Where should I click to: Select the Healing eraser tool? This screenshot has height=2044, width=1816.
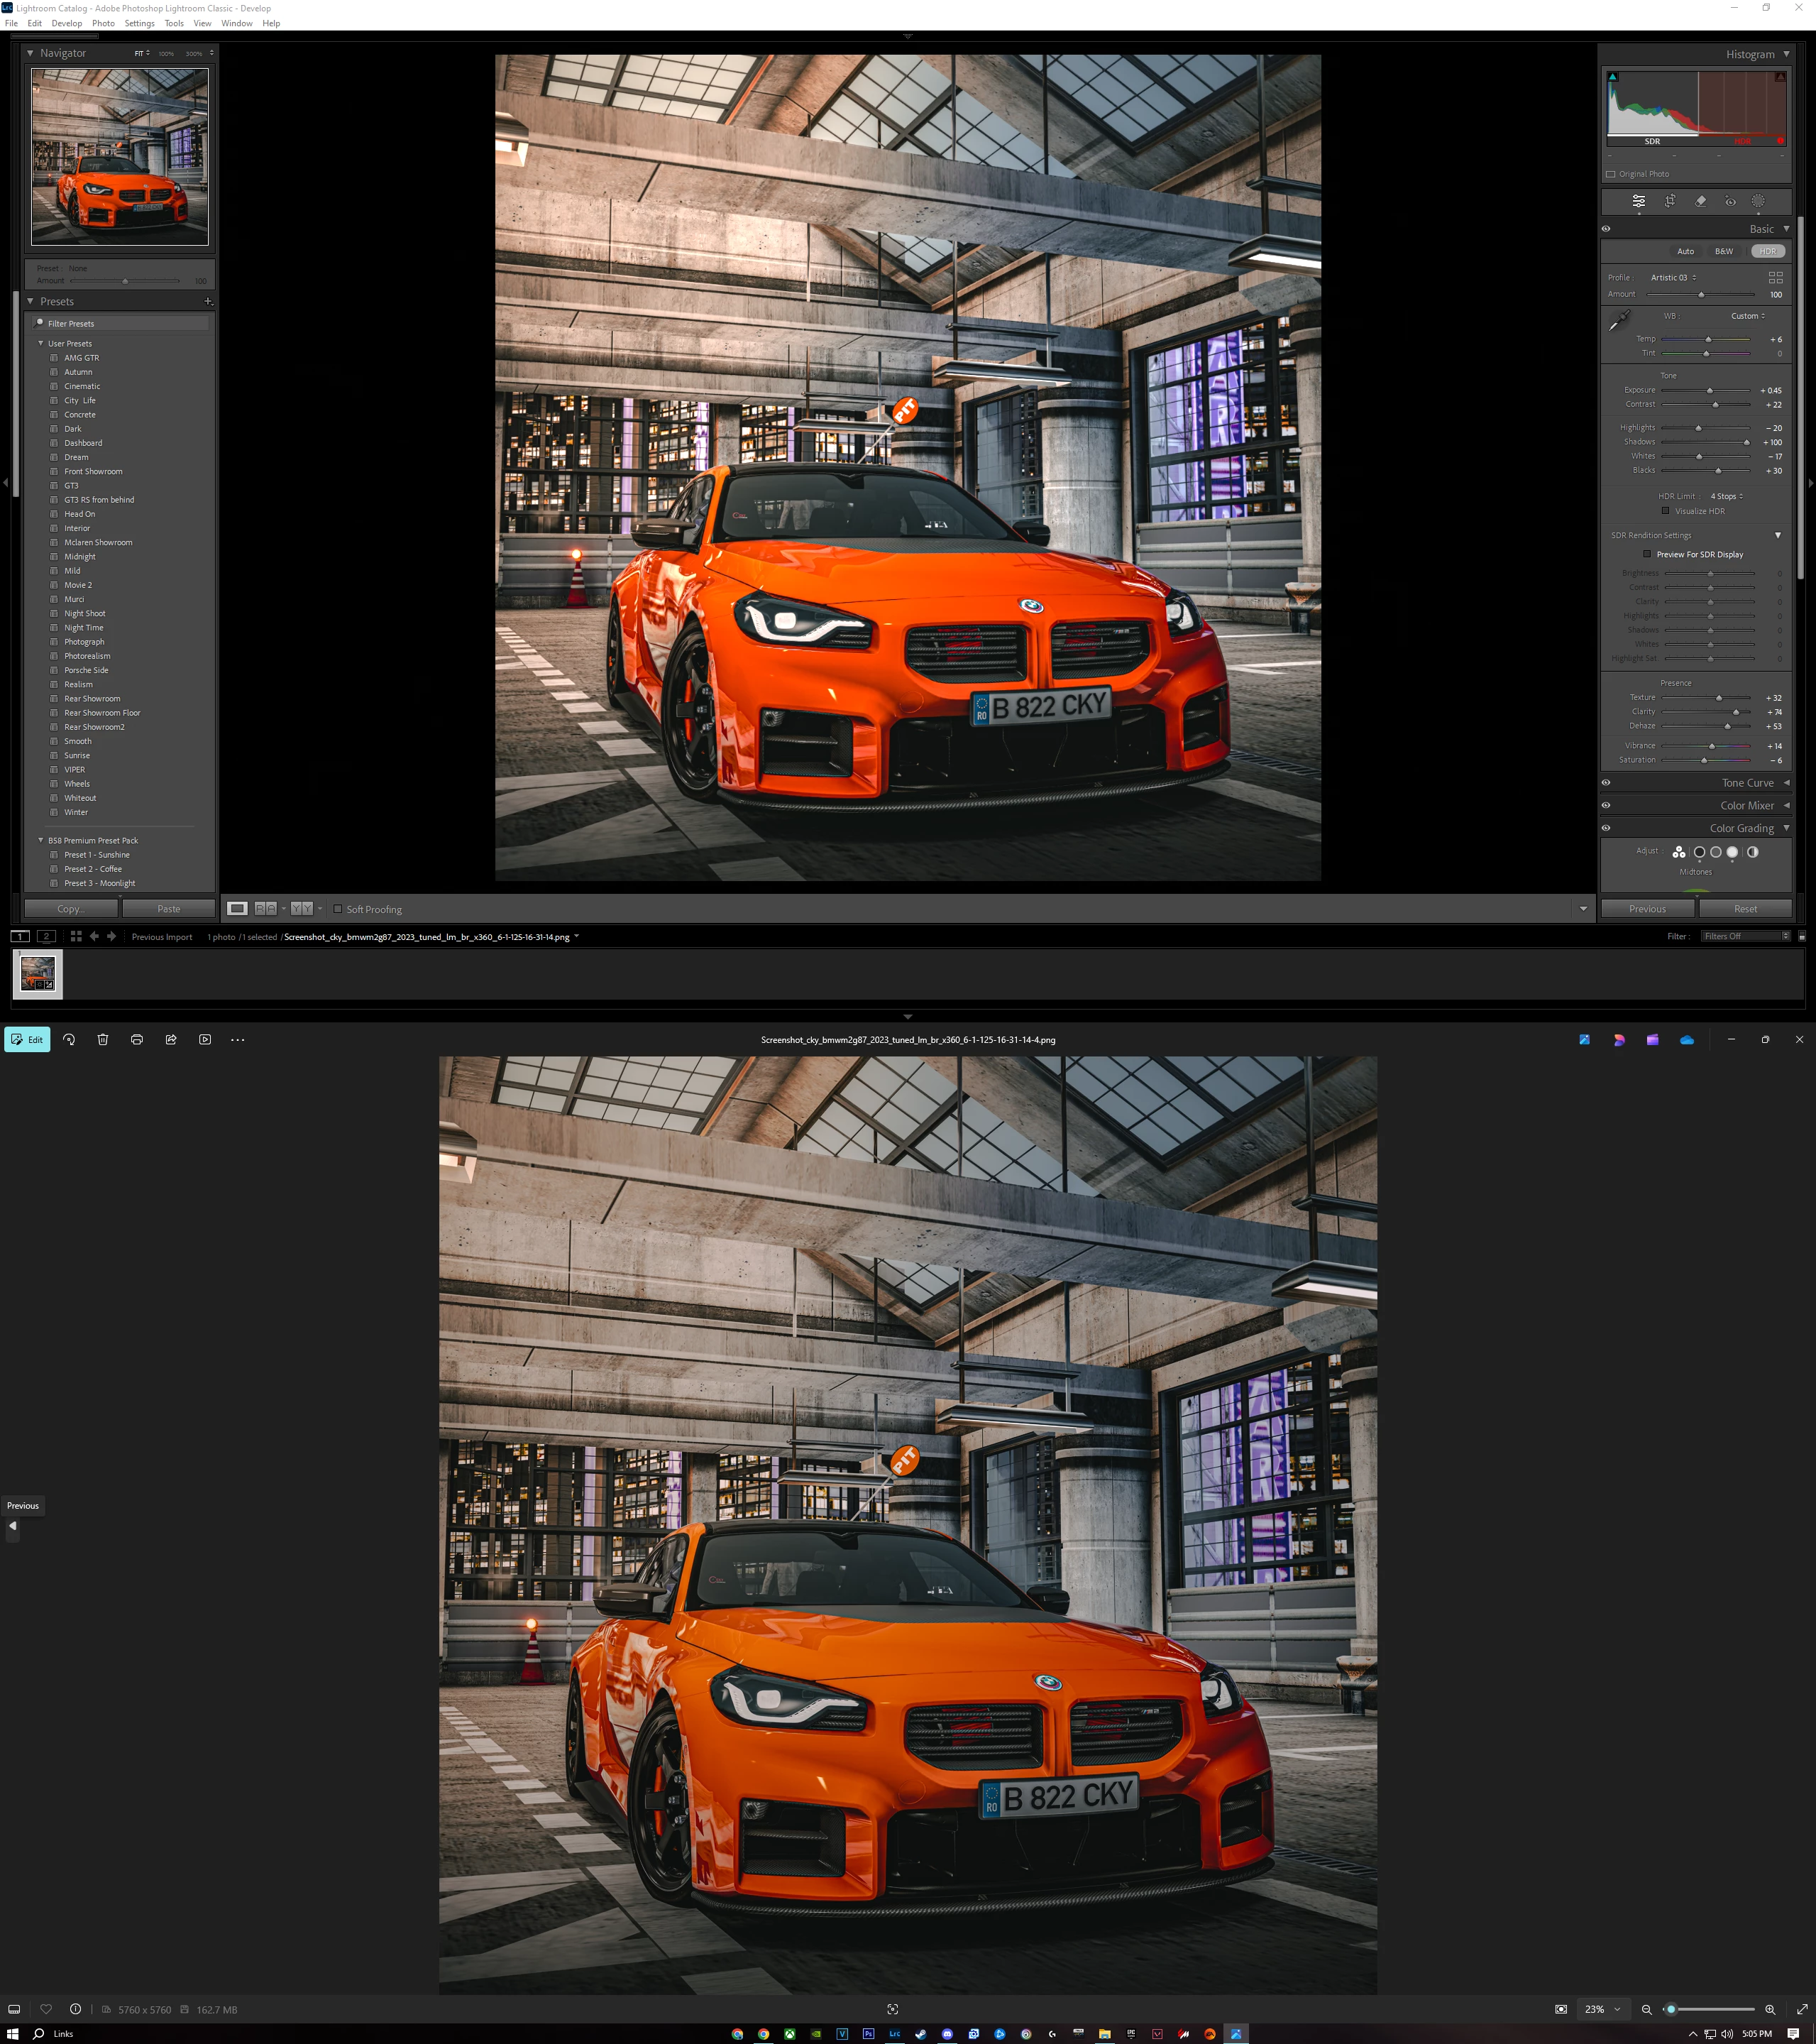tap(1700, 201)
